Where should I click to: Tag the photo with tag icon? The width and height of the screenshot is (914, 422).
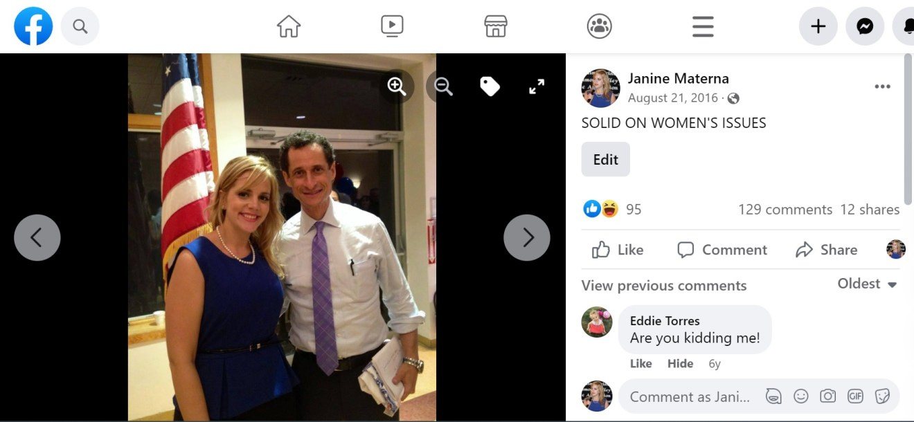point(490,86)
